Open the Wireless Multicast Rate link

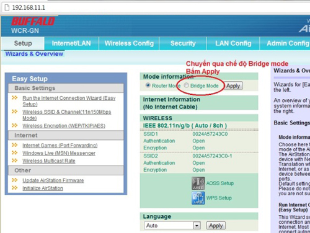point(49,160)
